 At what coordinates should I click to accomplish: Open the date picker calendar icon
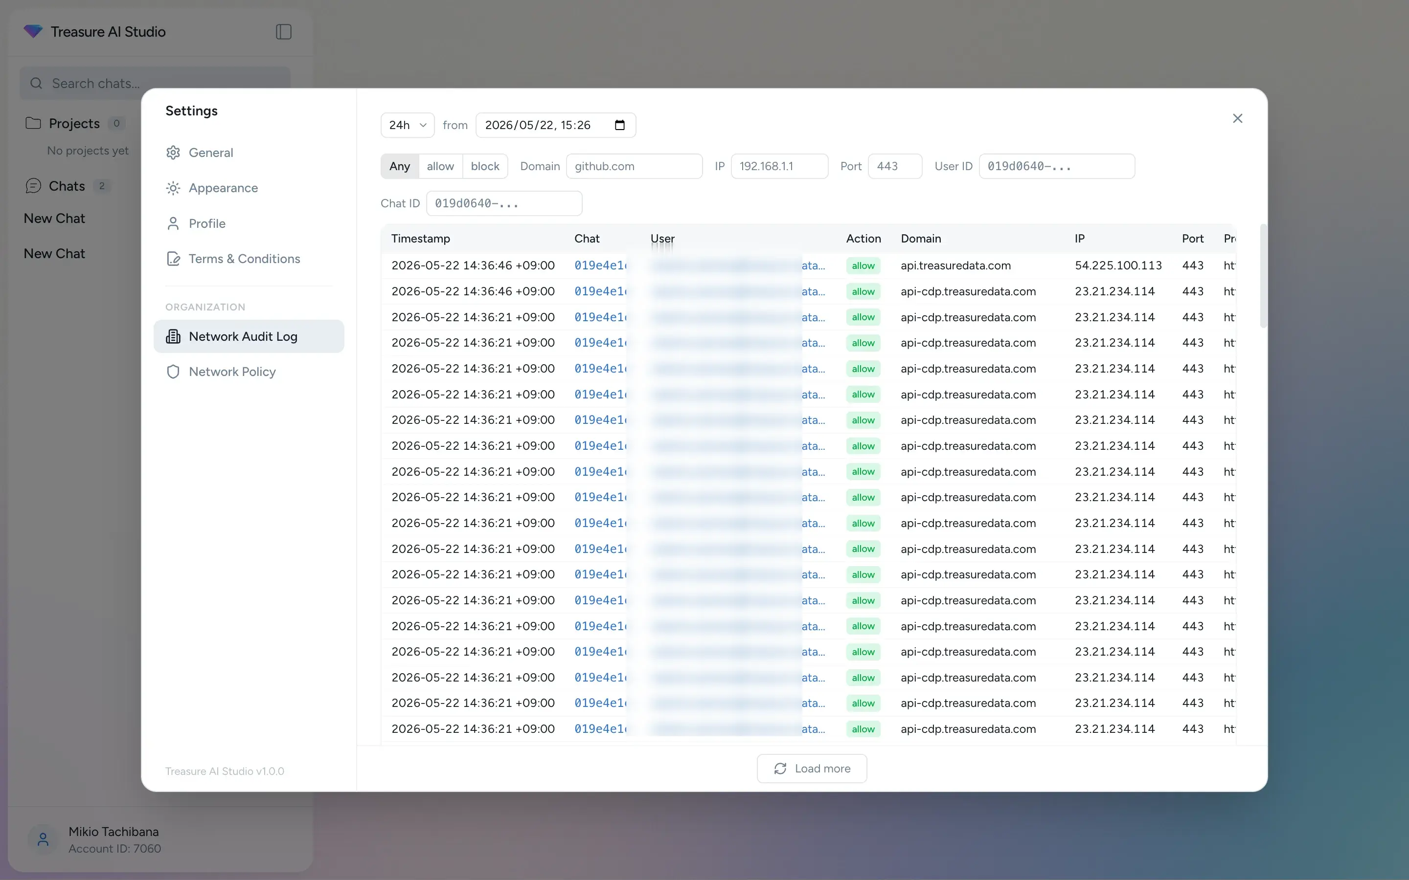click(619, 125)
